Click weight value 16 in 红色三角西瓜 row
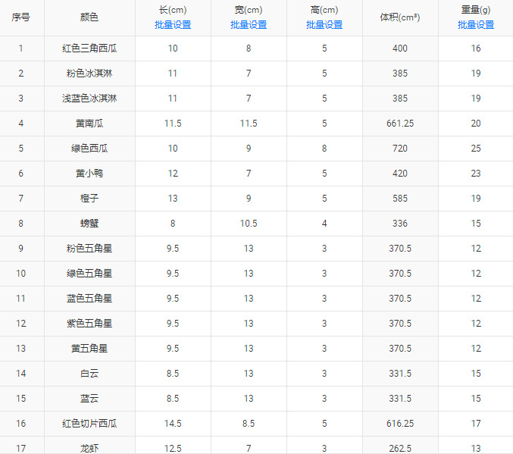Viewport: 513px width, 454px height. 476,49
